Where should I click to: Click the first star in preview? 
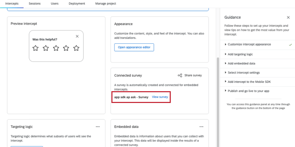click(x=35, y=48)
